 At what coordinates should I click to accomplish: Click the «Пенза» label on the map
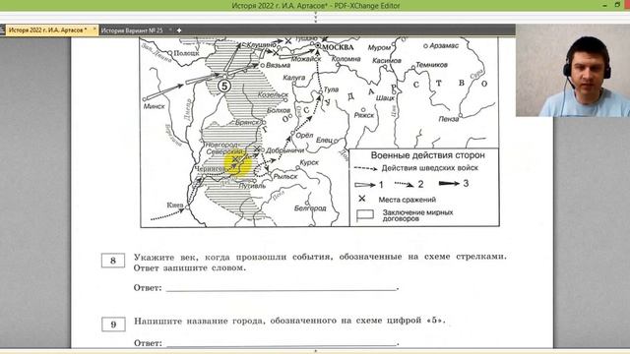pyautogui.click(x=449, y=119)
